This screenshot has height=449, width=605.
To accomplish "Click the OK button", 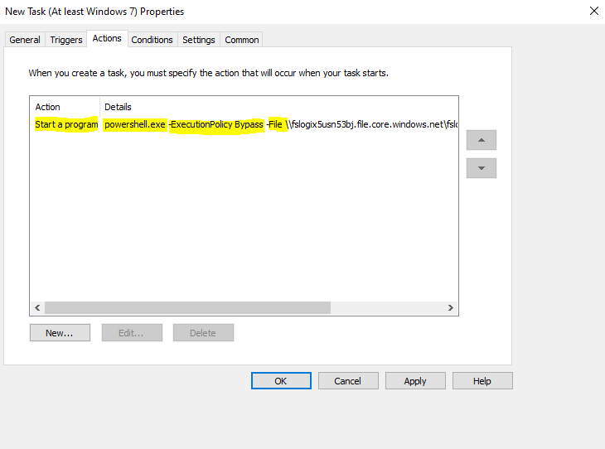I will (281, 381).
